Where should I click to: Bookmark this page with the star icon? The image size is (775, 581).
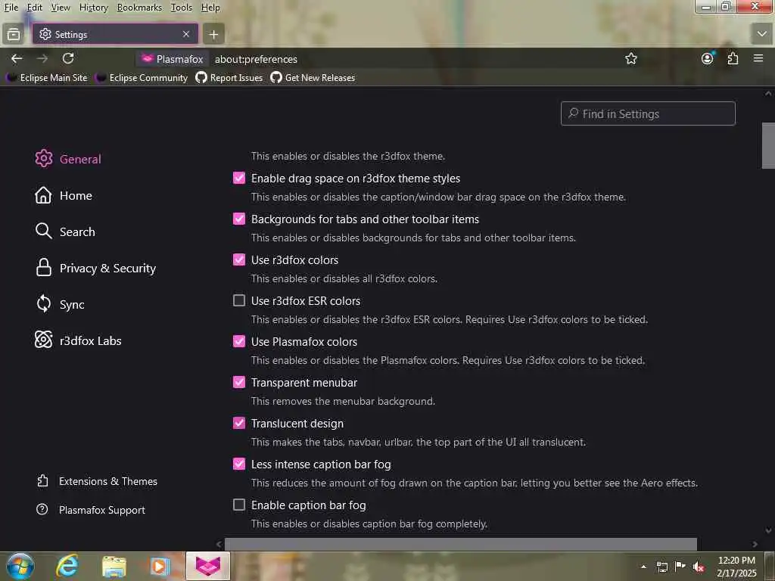click(x=630, y=59)
